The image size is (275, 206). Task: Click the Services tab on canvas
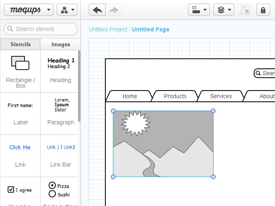[x=221, y=96]
